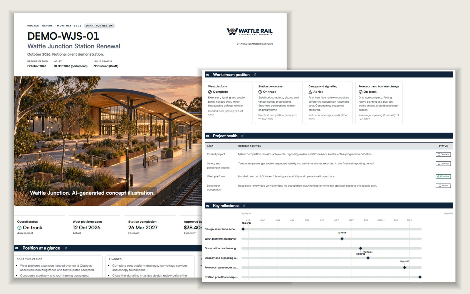Click the '31 Oct 2026 (period end)' value

[71, 66]
